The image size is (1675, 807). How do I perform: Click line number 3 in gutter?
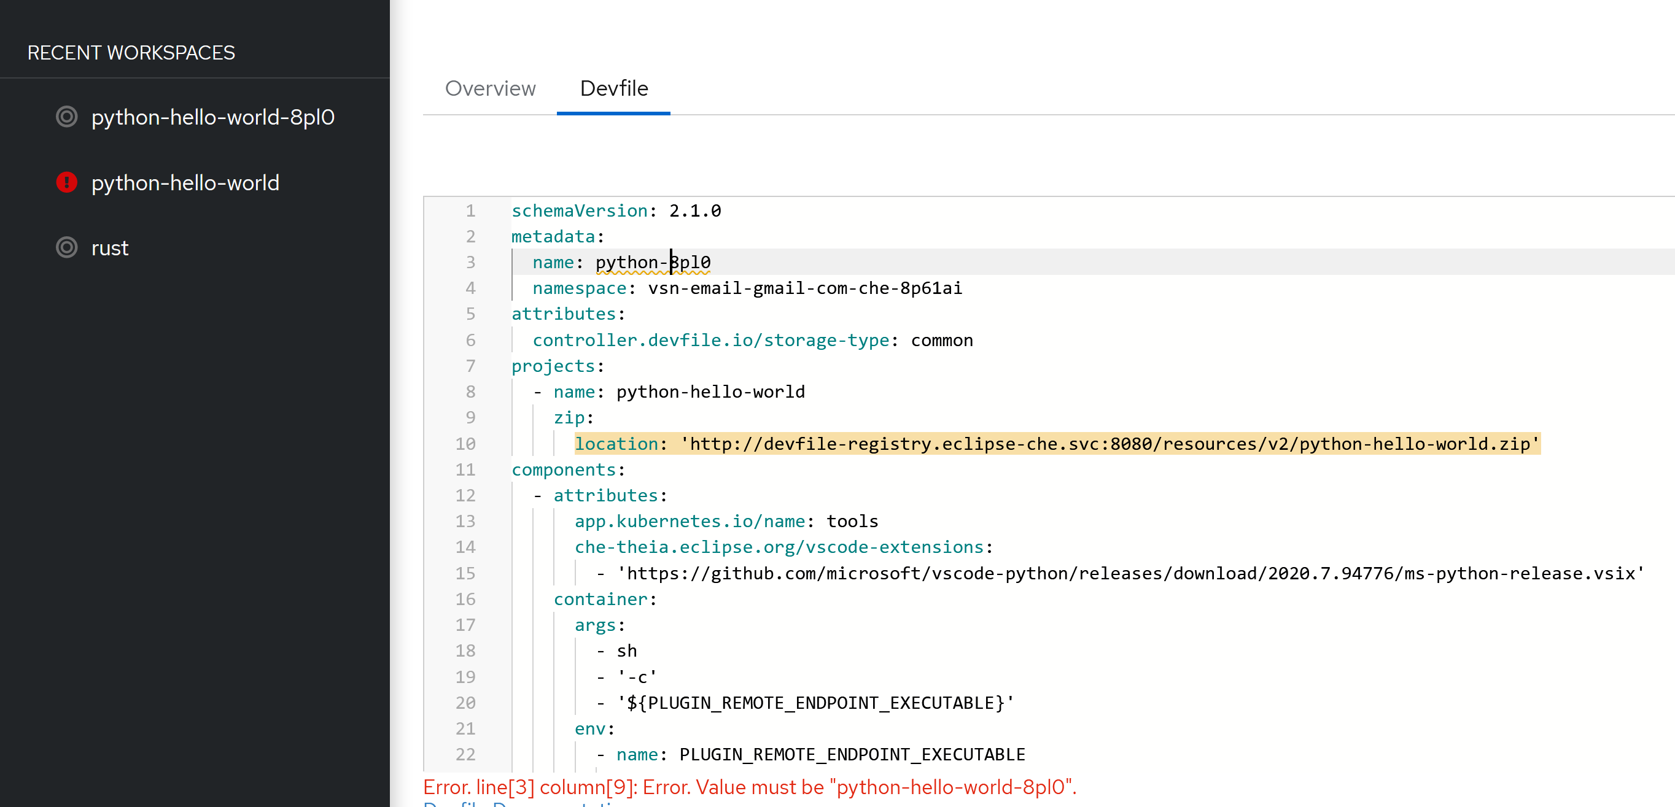point(470,263)
